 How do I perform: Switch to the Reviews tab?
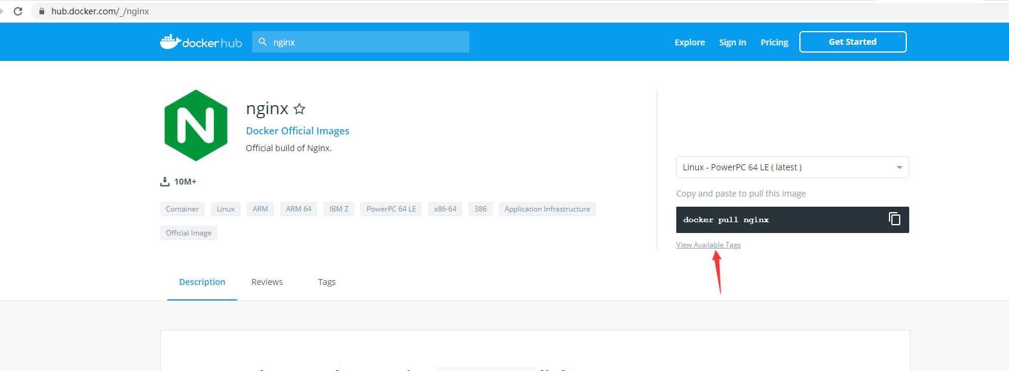pyautogui.click(x=267, y=282)
